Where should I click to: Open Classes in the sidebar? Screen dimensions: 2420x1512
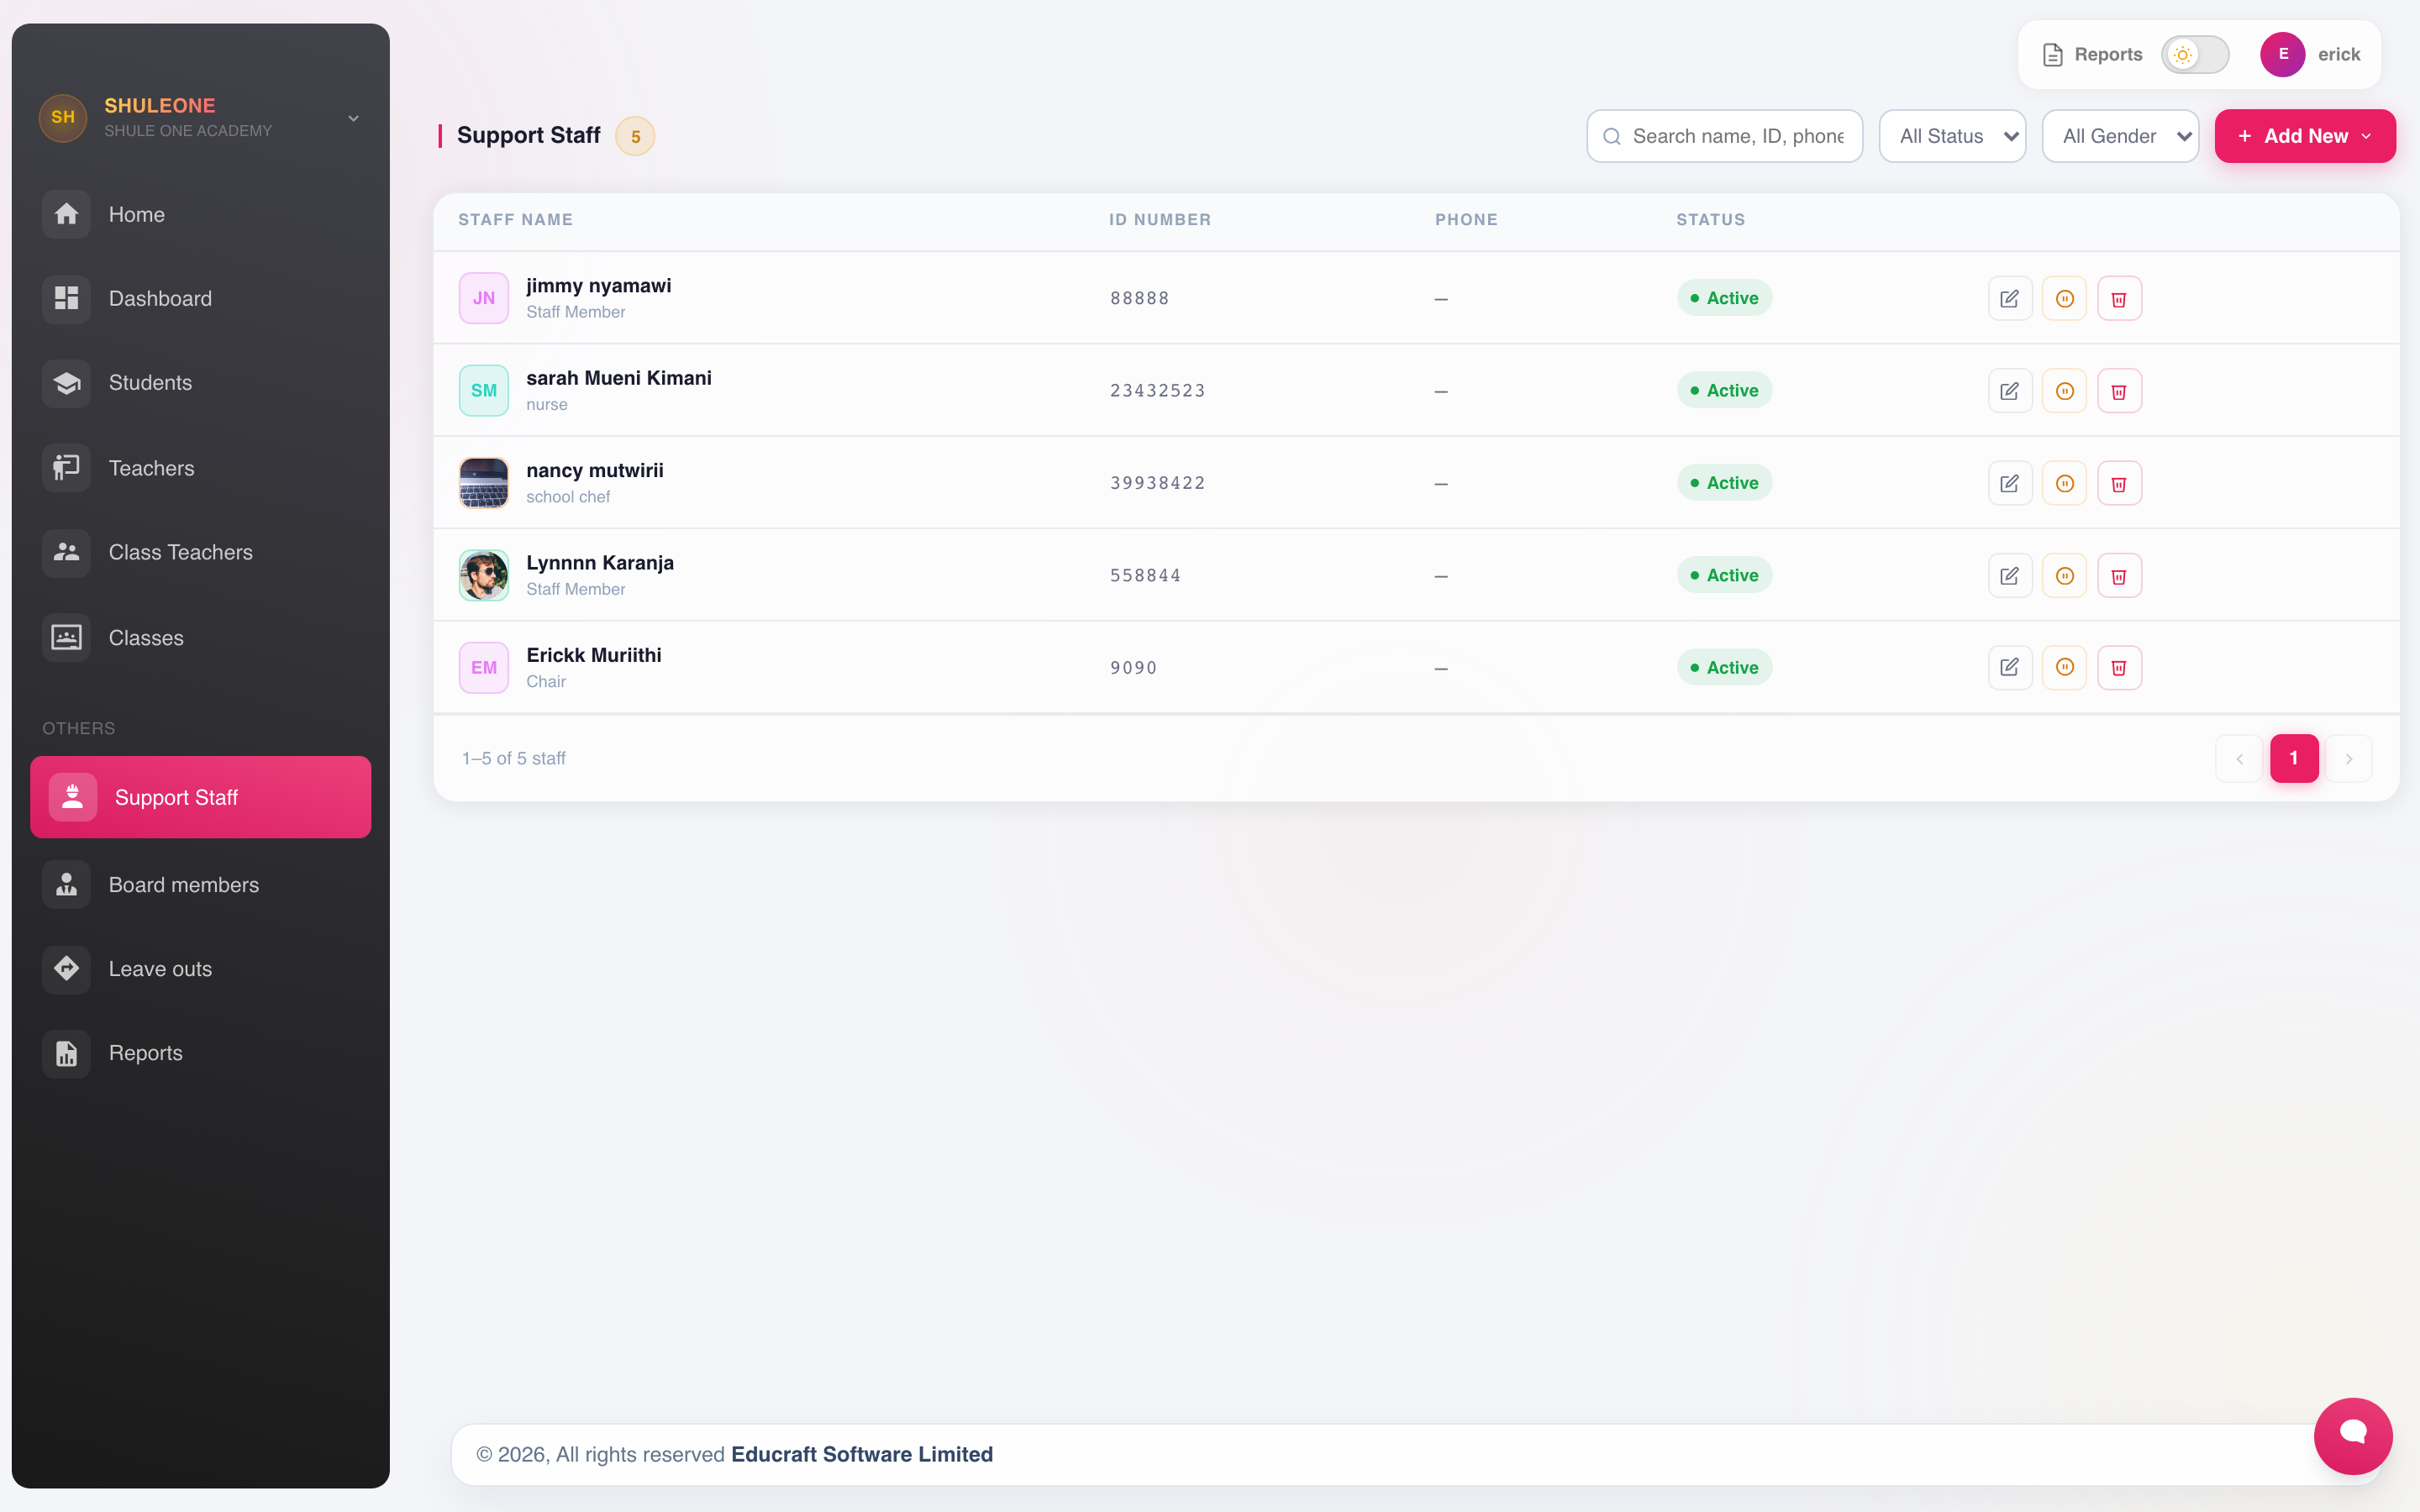(200, 638)
